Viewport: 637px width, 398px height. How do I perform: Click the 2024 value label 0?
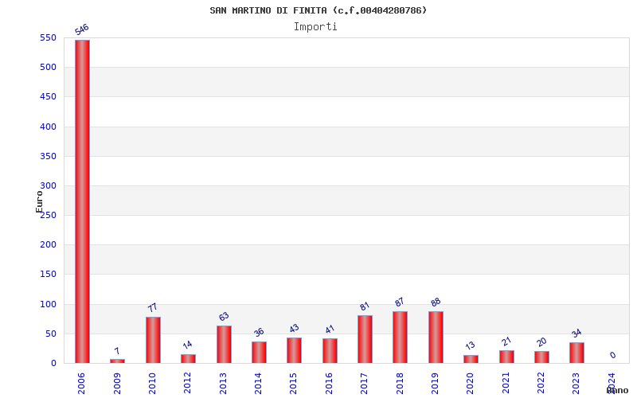pyautogui.click(x=612, y=355)
